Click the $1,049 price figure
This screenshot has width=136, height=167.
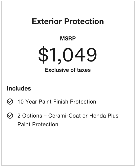[x=68, y=55]
